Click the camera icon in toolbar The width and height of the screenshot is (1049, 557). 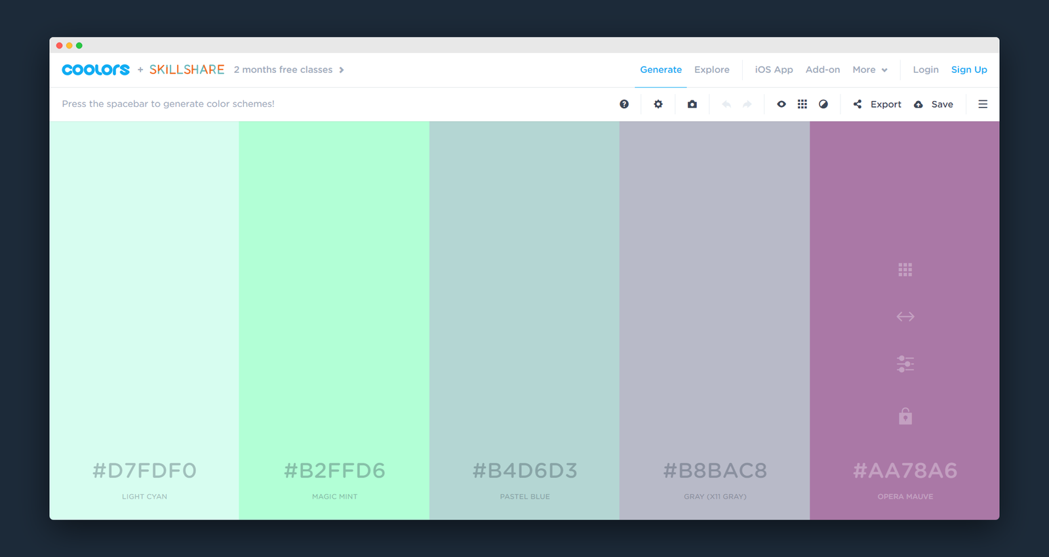click(x=692, y=104)
